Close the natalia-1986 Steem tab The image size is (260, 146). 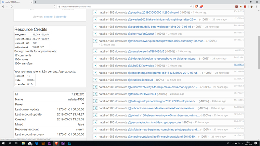point(32,2)
